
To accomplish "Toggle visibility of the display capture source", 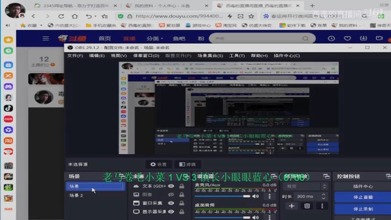I will pos(171,212).
